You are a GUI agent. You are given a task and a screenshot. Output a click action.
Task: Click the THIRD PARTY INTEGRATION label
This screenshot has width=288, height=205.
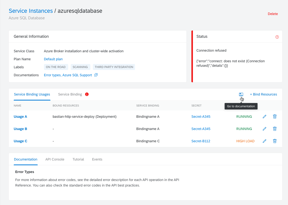(114, 67)
